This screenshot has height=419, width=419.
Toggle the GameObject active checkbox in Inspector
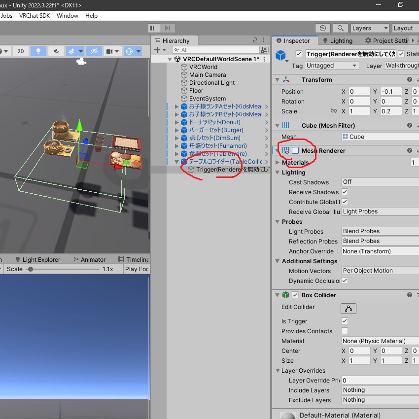point(299,54)
